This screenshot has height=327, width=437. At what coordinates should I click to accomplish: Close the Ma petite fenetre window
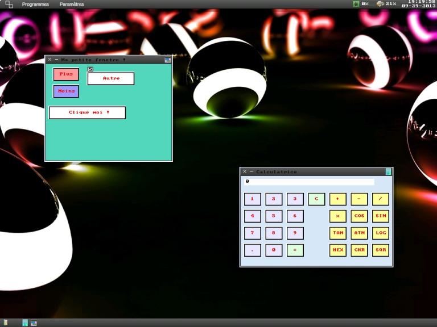click(x=50, y=60)
